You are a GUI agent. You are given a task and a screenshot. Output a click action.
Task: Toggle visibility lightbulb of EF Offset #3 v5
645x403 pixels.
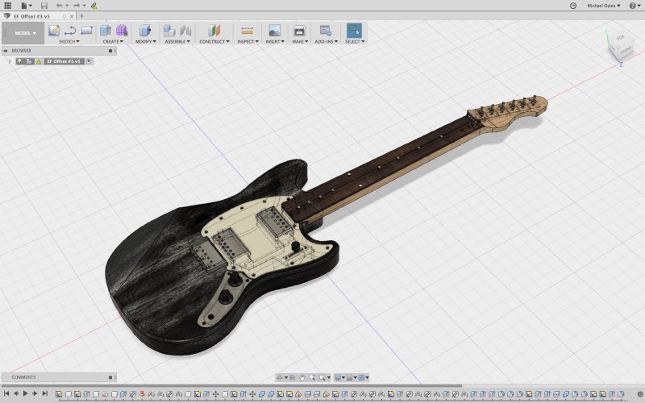click(x=19, y=61)
